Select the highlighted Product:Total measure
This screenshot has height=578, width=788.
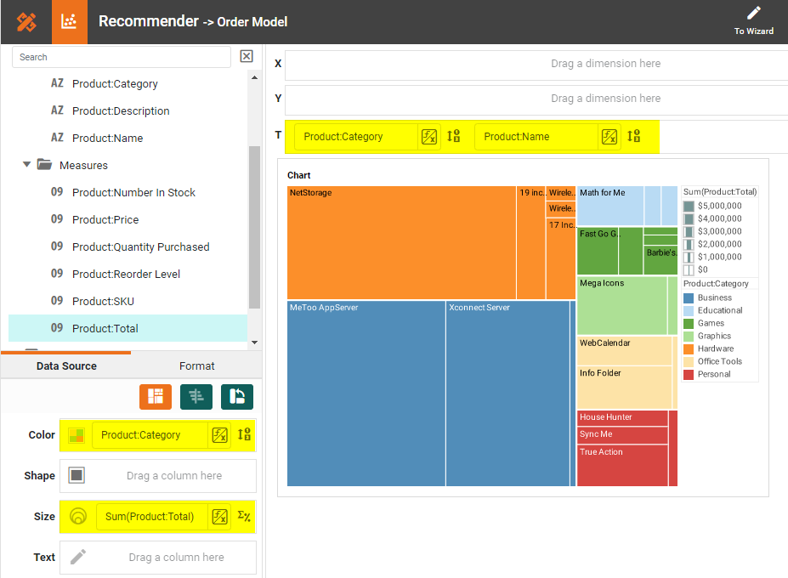(128, 328)
